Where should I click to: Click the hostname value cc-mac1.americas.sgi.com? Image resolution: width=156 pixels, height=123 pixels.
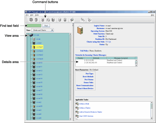tap(114, 28)
